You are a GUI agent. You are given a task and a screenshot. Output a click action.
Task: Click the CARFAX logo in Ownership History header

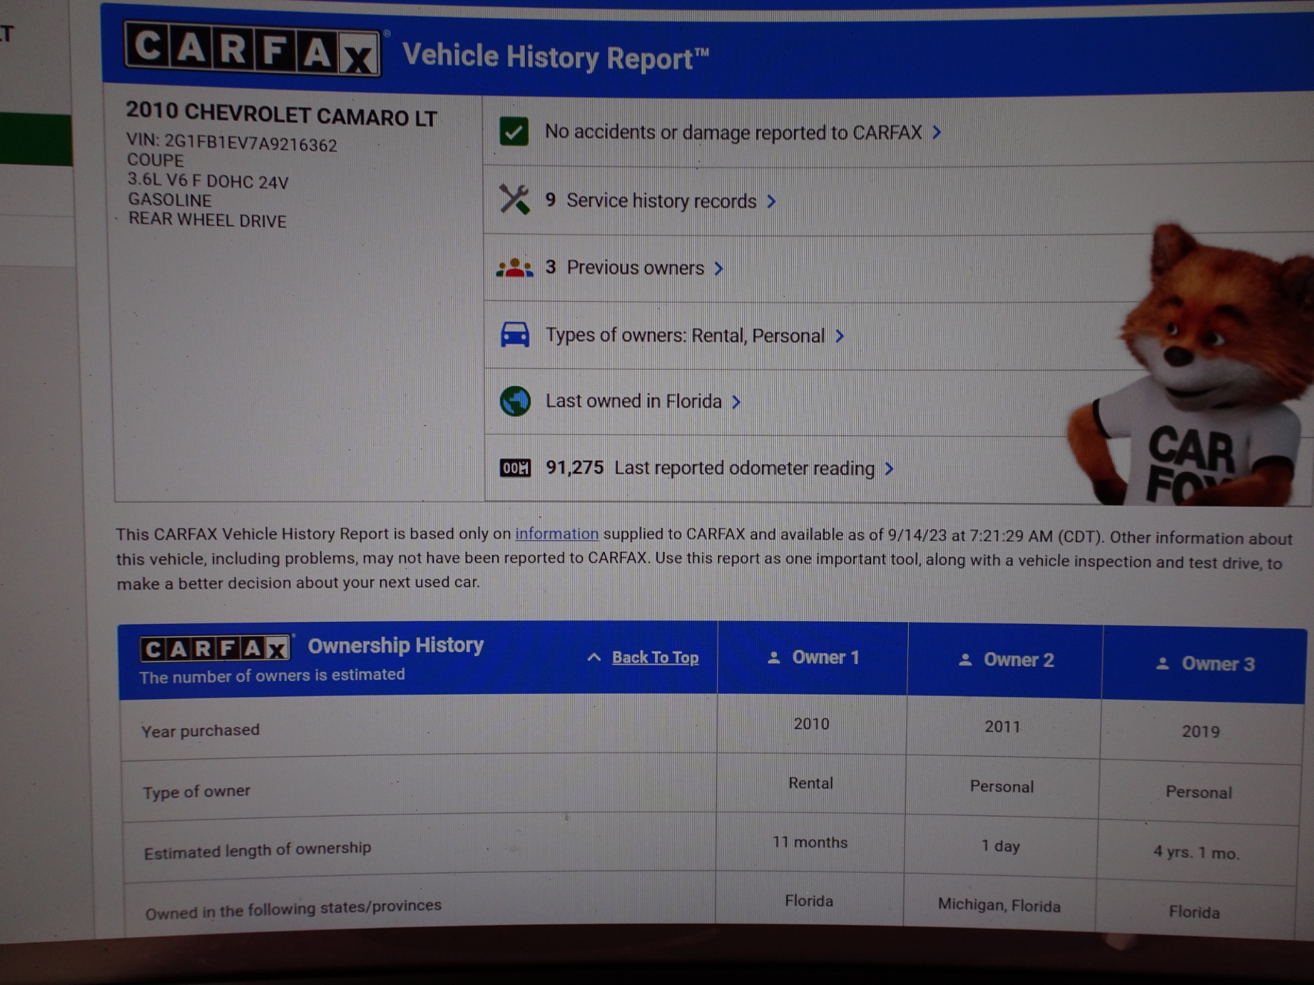pos(216,648)
